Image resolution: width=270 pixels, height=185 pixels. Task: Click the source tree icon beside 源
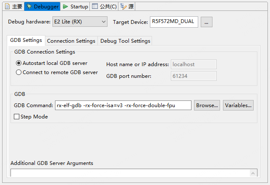[123, 7]
